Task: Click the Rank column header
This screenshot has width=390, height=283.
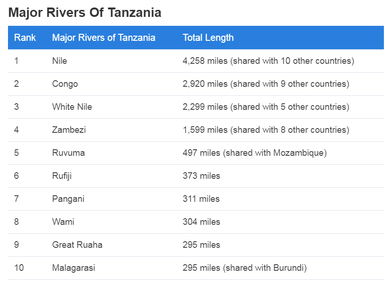Action: pyautogui.click(x=25, y=38)
